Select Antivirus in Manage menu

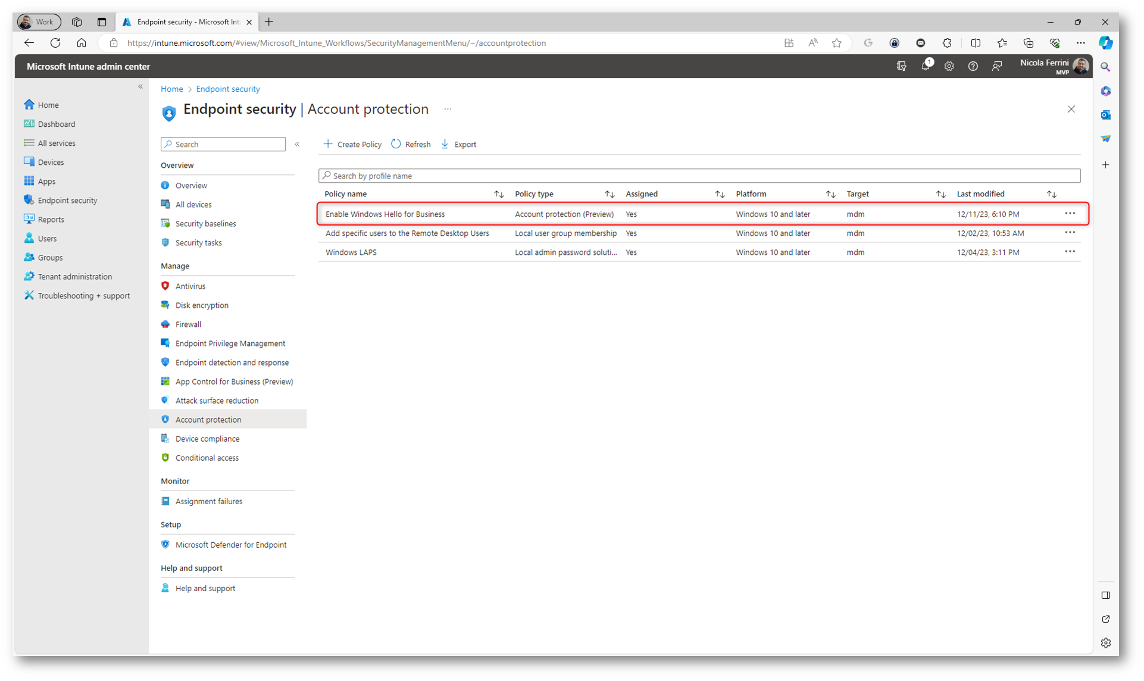pyautogui.click(x=190, y=286)
